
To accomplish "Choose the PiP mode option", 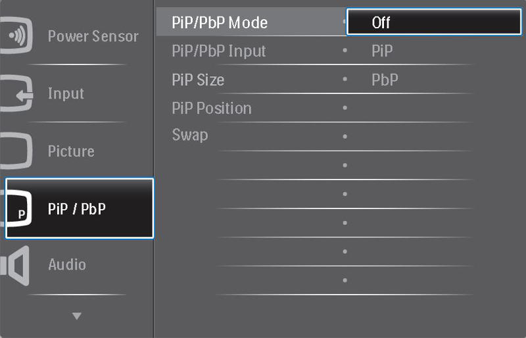I will pos(382,51).
